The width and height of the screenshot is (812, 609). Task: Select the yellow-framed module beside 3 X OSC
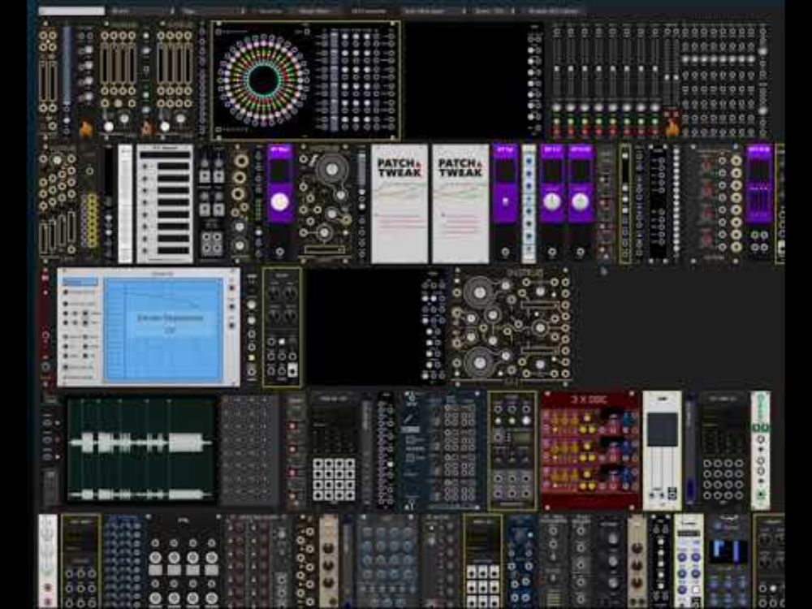pos(512,451)
